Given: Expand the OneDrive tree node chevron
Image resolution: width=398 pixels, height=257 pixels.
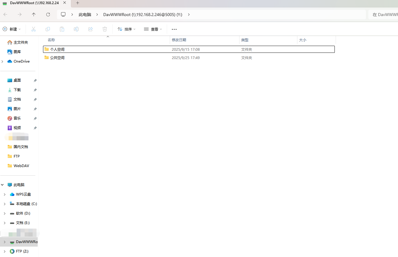Looking at the screenshot, I should coord(2,61).
